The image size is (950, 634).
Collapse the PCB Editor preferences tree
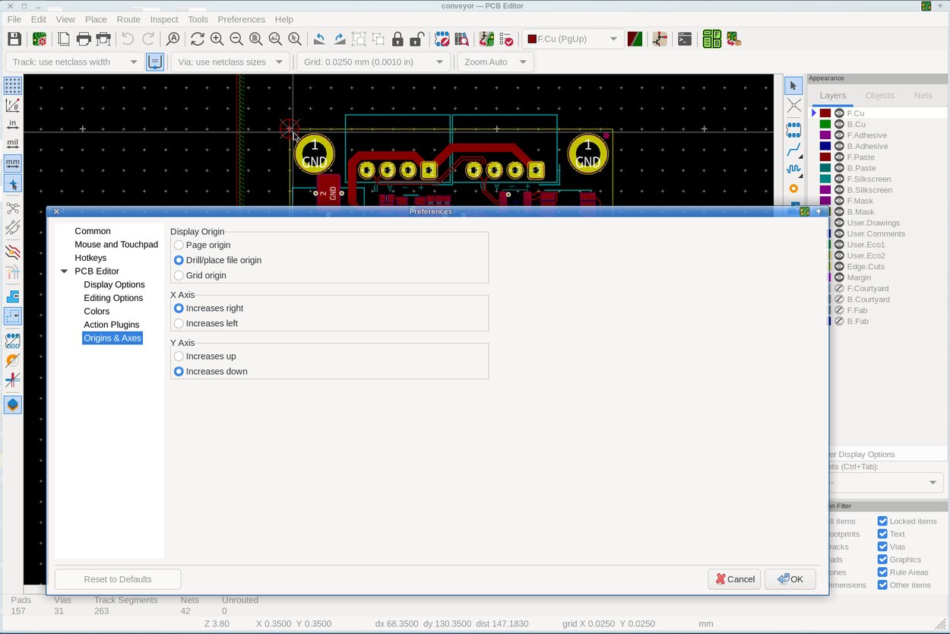(x=64, y=271)
